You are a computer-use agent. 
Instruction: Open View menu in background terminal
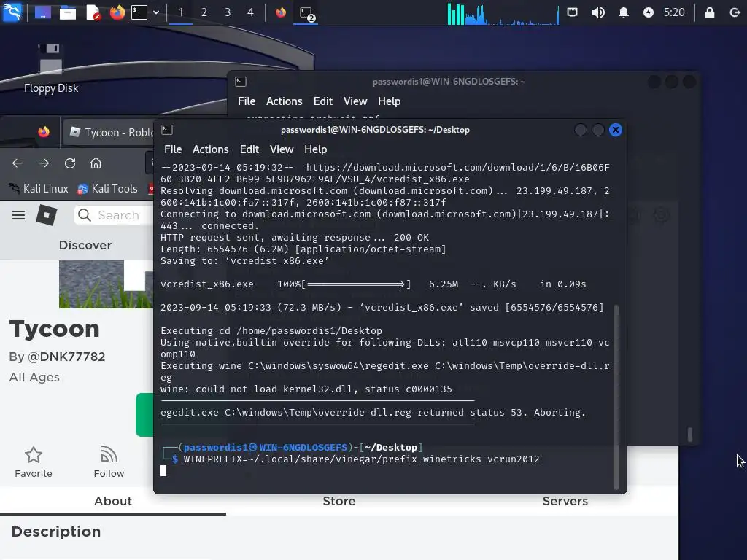[355, 101]
